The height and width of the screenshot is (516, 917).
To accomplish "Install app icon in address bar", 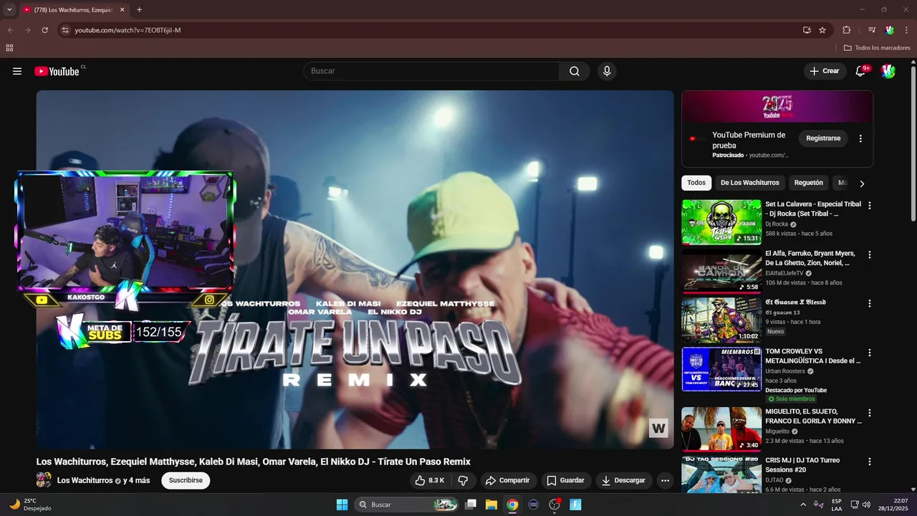I will (807, 30).
